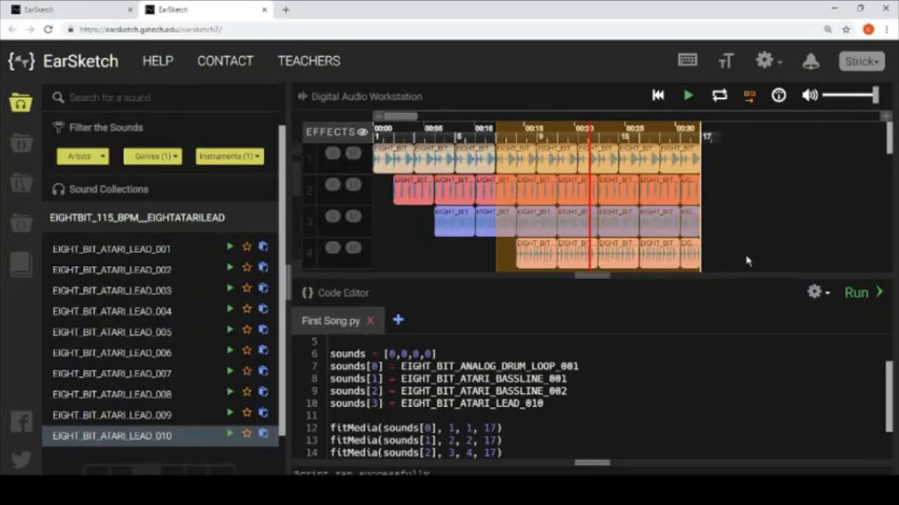Paste EIGHT_BIT_ATARI_LEAD_006 name into code
899x505 pixels.
[x=263, y=351]
